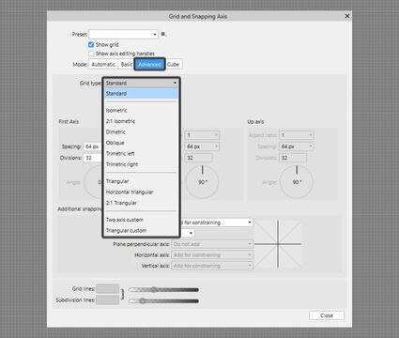The height and width of the screenshot is (338, 399).
Task: Choose Trimetric right grid type
Action: coord(141,164)
